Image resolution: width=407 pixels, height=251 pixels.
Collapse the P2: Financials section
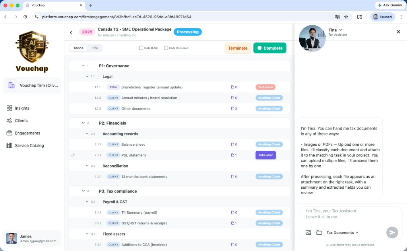[83, 123]
